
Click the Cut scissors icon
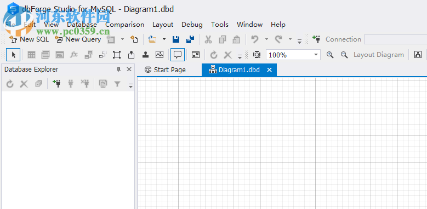(x=208, y=39)
